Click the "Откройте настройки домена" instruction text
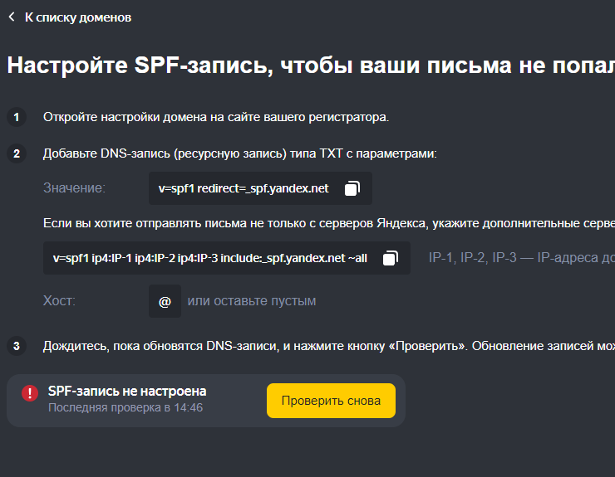615x477 pixels. [x=216, y=117]
